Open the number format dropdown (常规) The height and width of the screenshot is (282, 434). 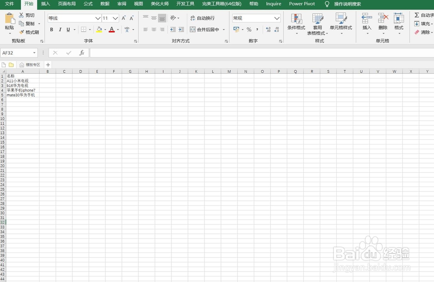(277, 18)
